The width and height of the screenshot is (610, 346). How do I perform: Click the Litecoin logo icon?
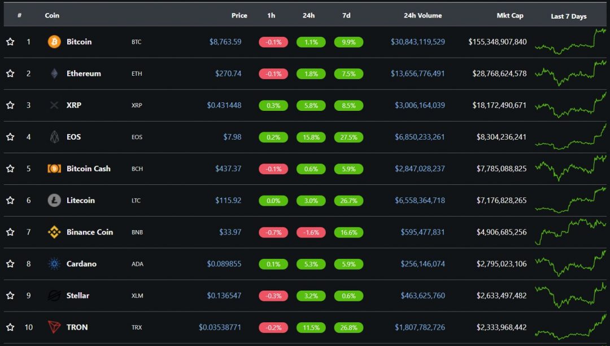pos(54,201)
